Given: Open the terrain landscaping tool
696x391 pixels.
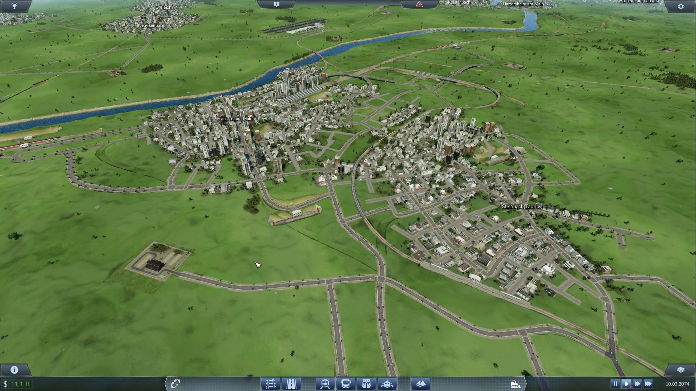Looking at the screenshot, I should [x=421, y=384].
